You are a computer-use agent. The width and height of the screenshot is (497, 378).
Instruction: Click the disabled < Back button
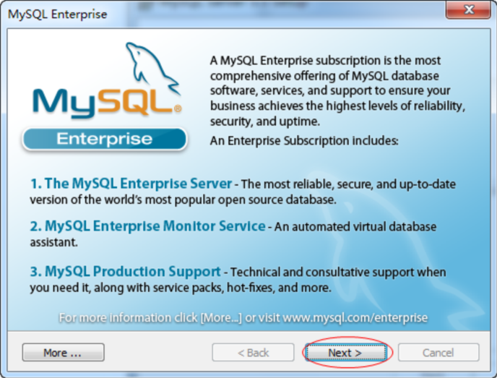(253, 352)
